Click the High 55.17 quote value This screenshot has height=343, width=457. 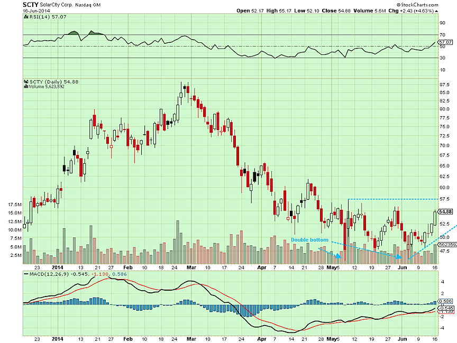tap(279, 11)
